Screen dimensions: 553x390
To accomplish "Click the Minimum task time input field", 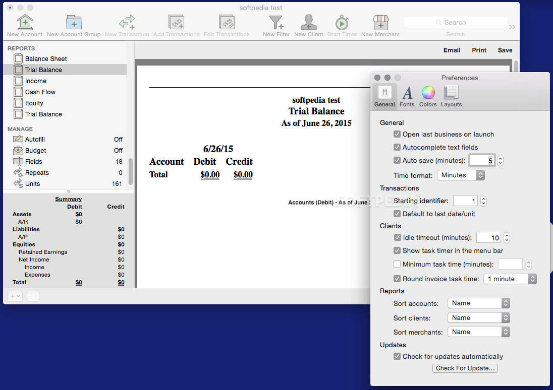I will coord(510,264).
